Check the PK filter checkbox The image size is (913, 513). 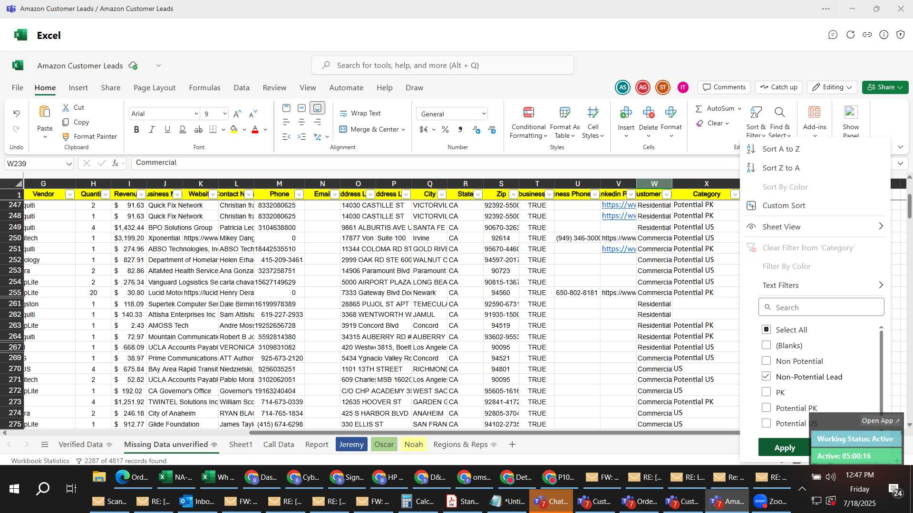(x=766, y=392)
